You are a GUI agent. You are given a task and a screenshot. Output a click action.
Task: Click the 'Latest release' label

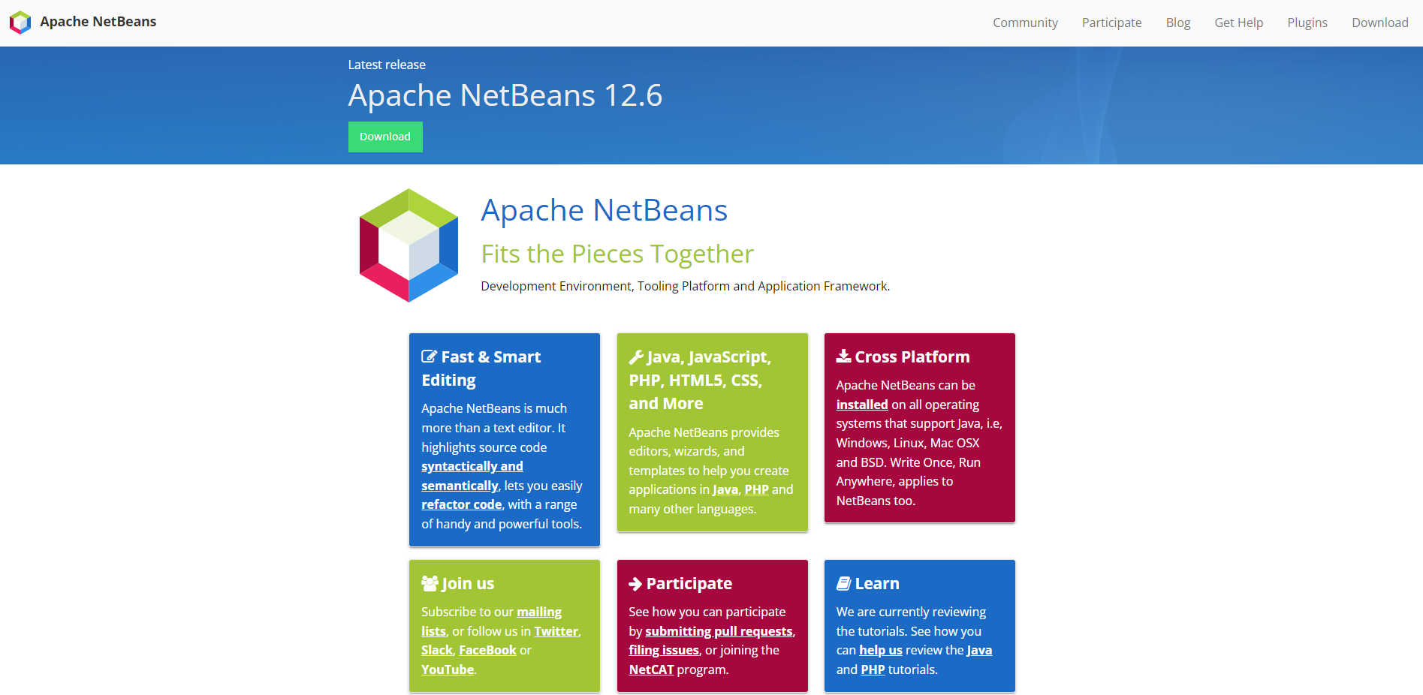(387, 65)
